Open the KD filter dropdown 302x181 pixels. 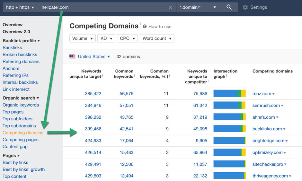106,38
